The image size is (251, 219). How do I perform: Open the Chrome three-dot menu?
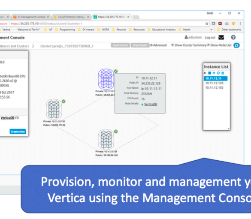click(240, 24)
